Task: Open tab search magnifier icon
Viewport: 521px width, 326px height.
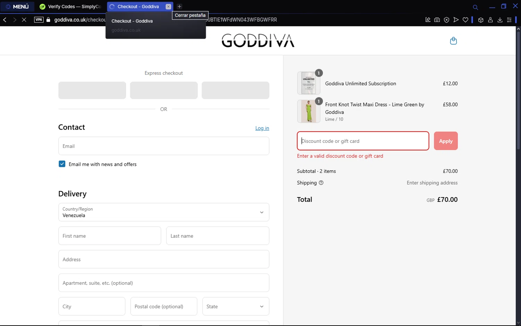Action: [x=475, y=7]
